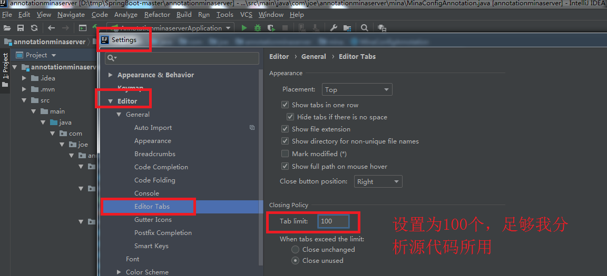Run with coverage using the shield icon
Image resolution: width=607 pixels, height=276 pixels.
point(271,28)
